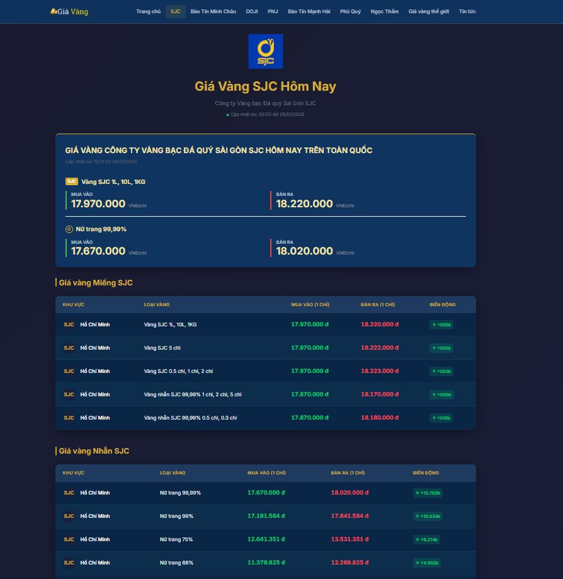Click the large SJC company logo
Viewport: 563px width, 579px height.
click(266, 51)
